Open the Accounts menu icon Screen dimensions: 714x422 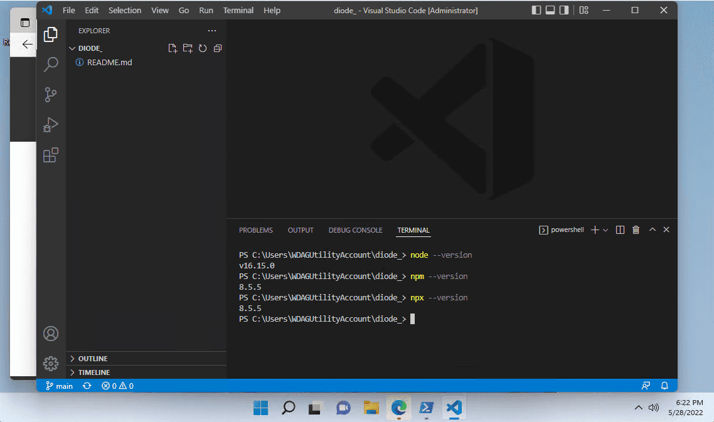point(51,334)
